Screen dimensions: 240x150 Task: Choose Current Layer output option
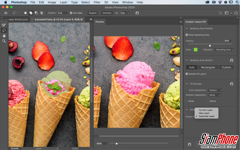[206, 110]
